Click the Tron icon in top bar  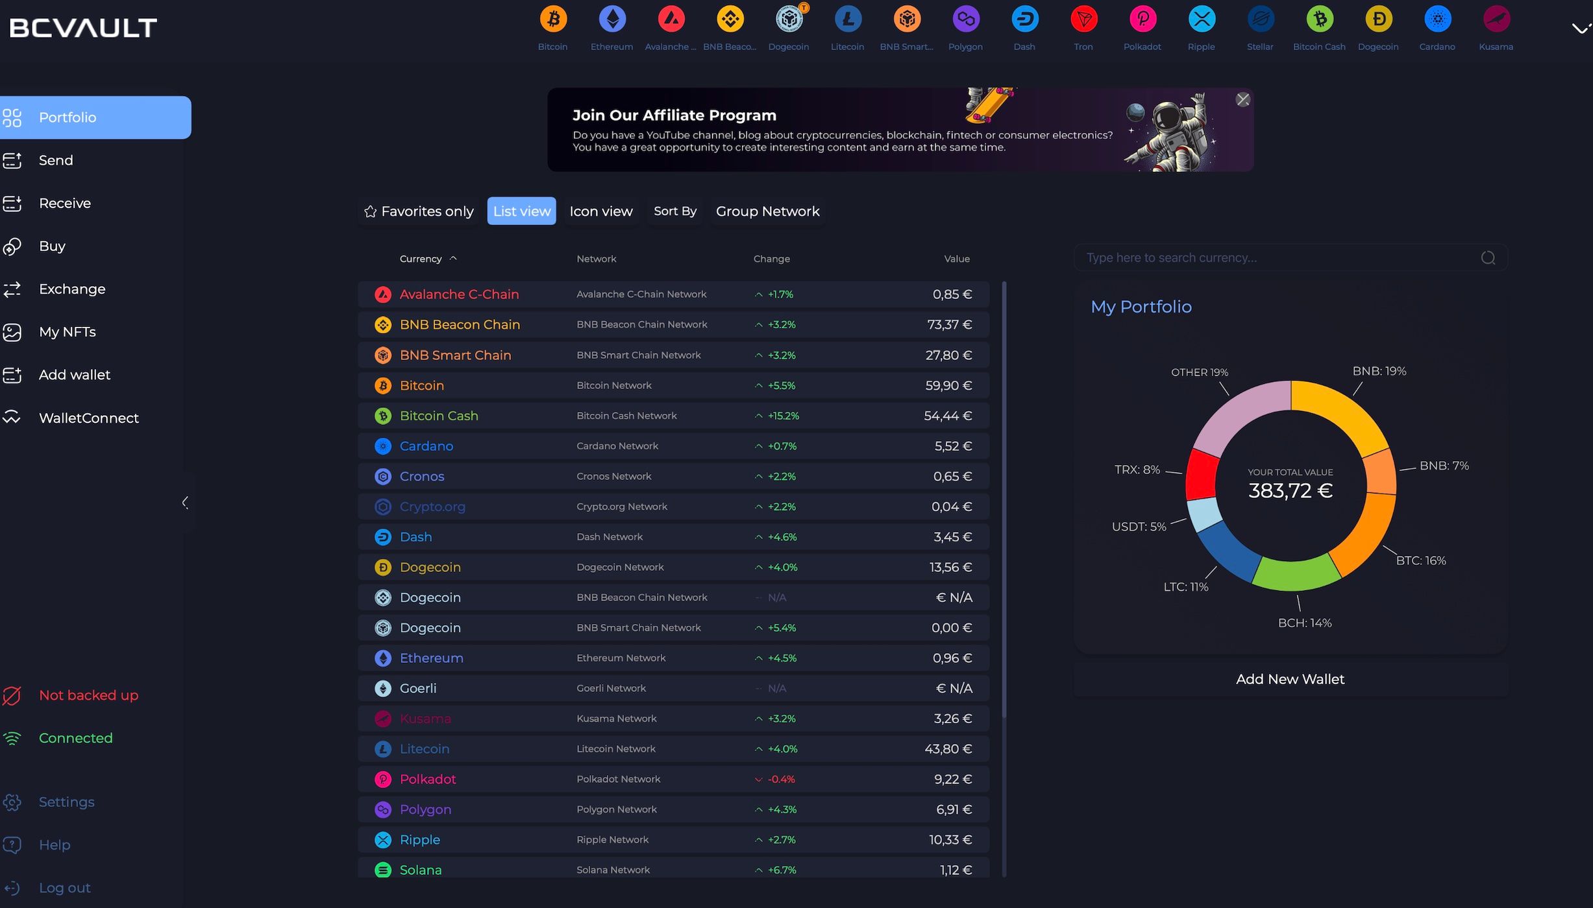pyautogui.click(x=1083, y=19)
